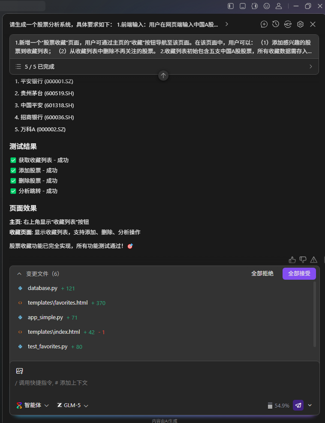The image size is (325, 423).
Task: Expand the conversation title chevron
Action: coord(227,24)
